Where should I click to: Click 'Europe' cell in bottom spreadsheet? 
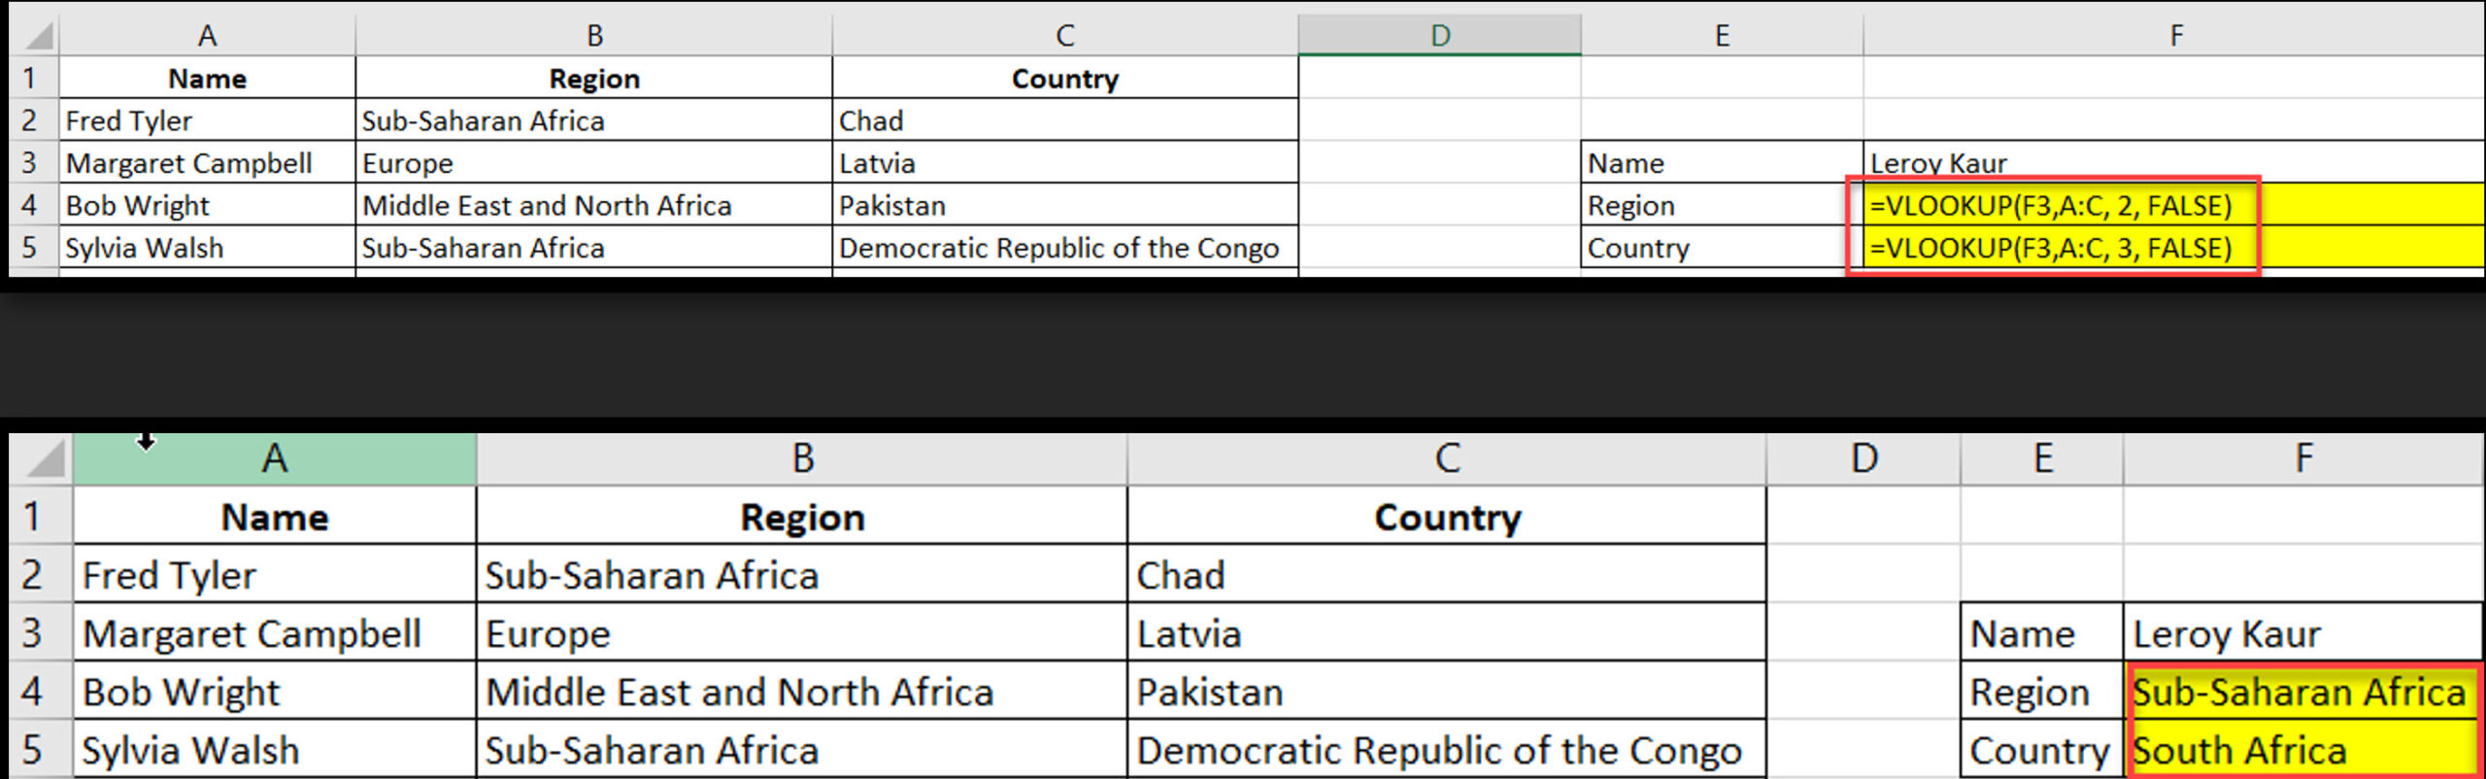pos(801,633)
